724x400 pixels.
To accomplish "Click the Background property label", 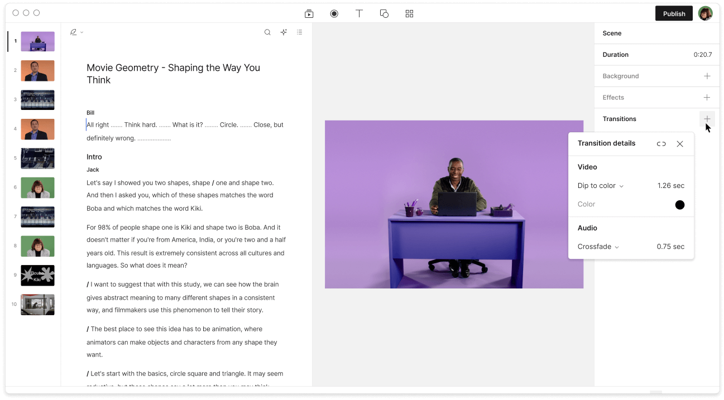I will [621, 76].
